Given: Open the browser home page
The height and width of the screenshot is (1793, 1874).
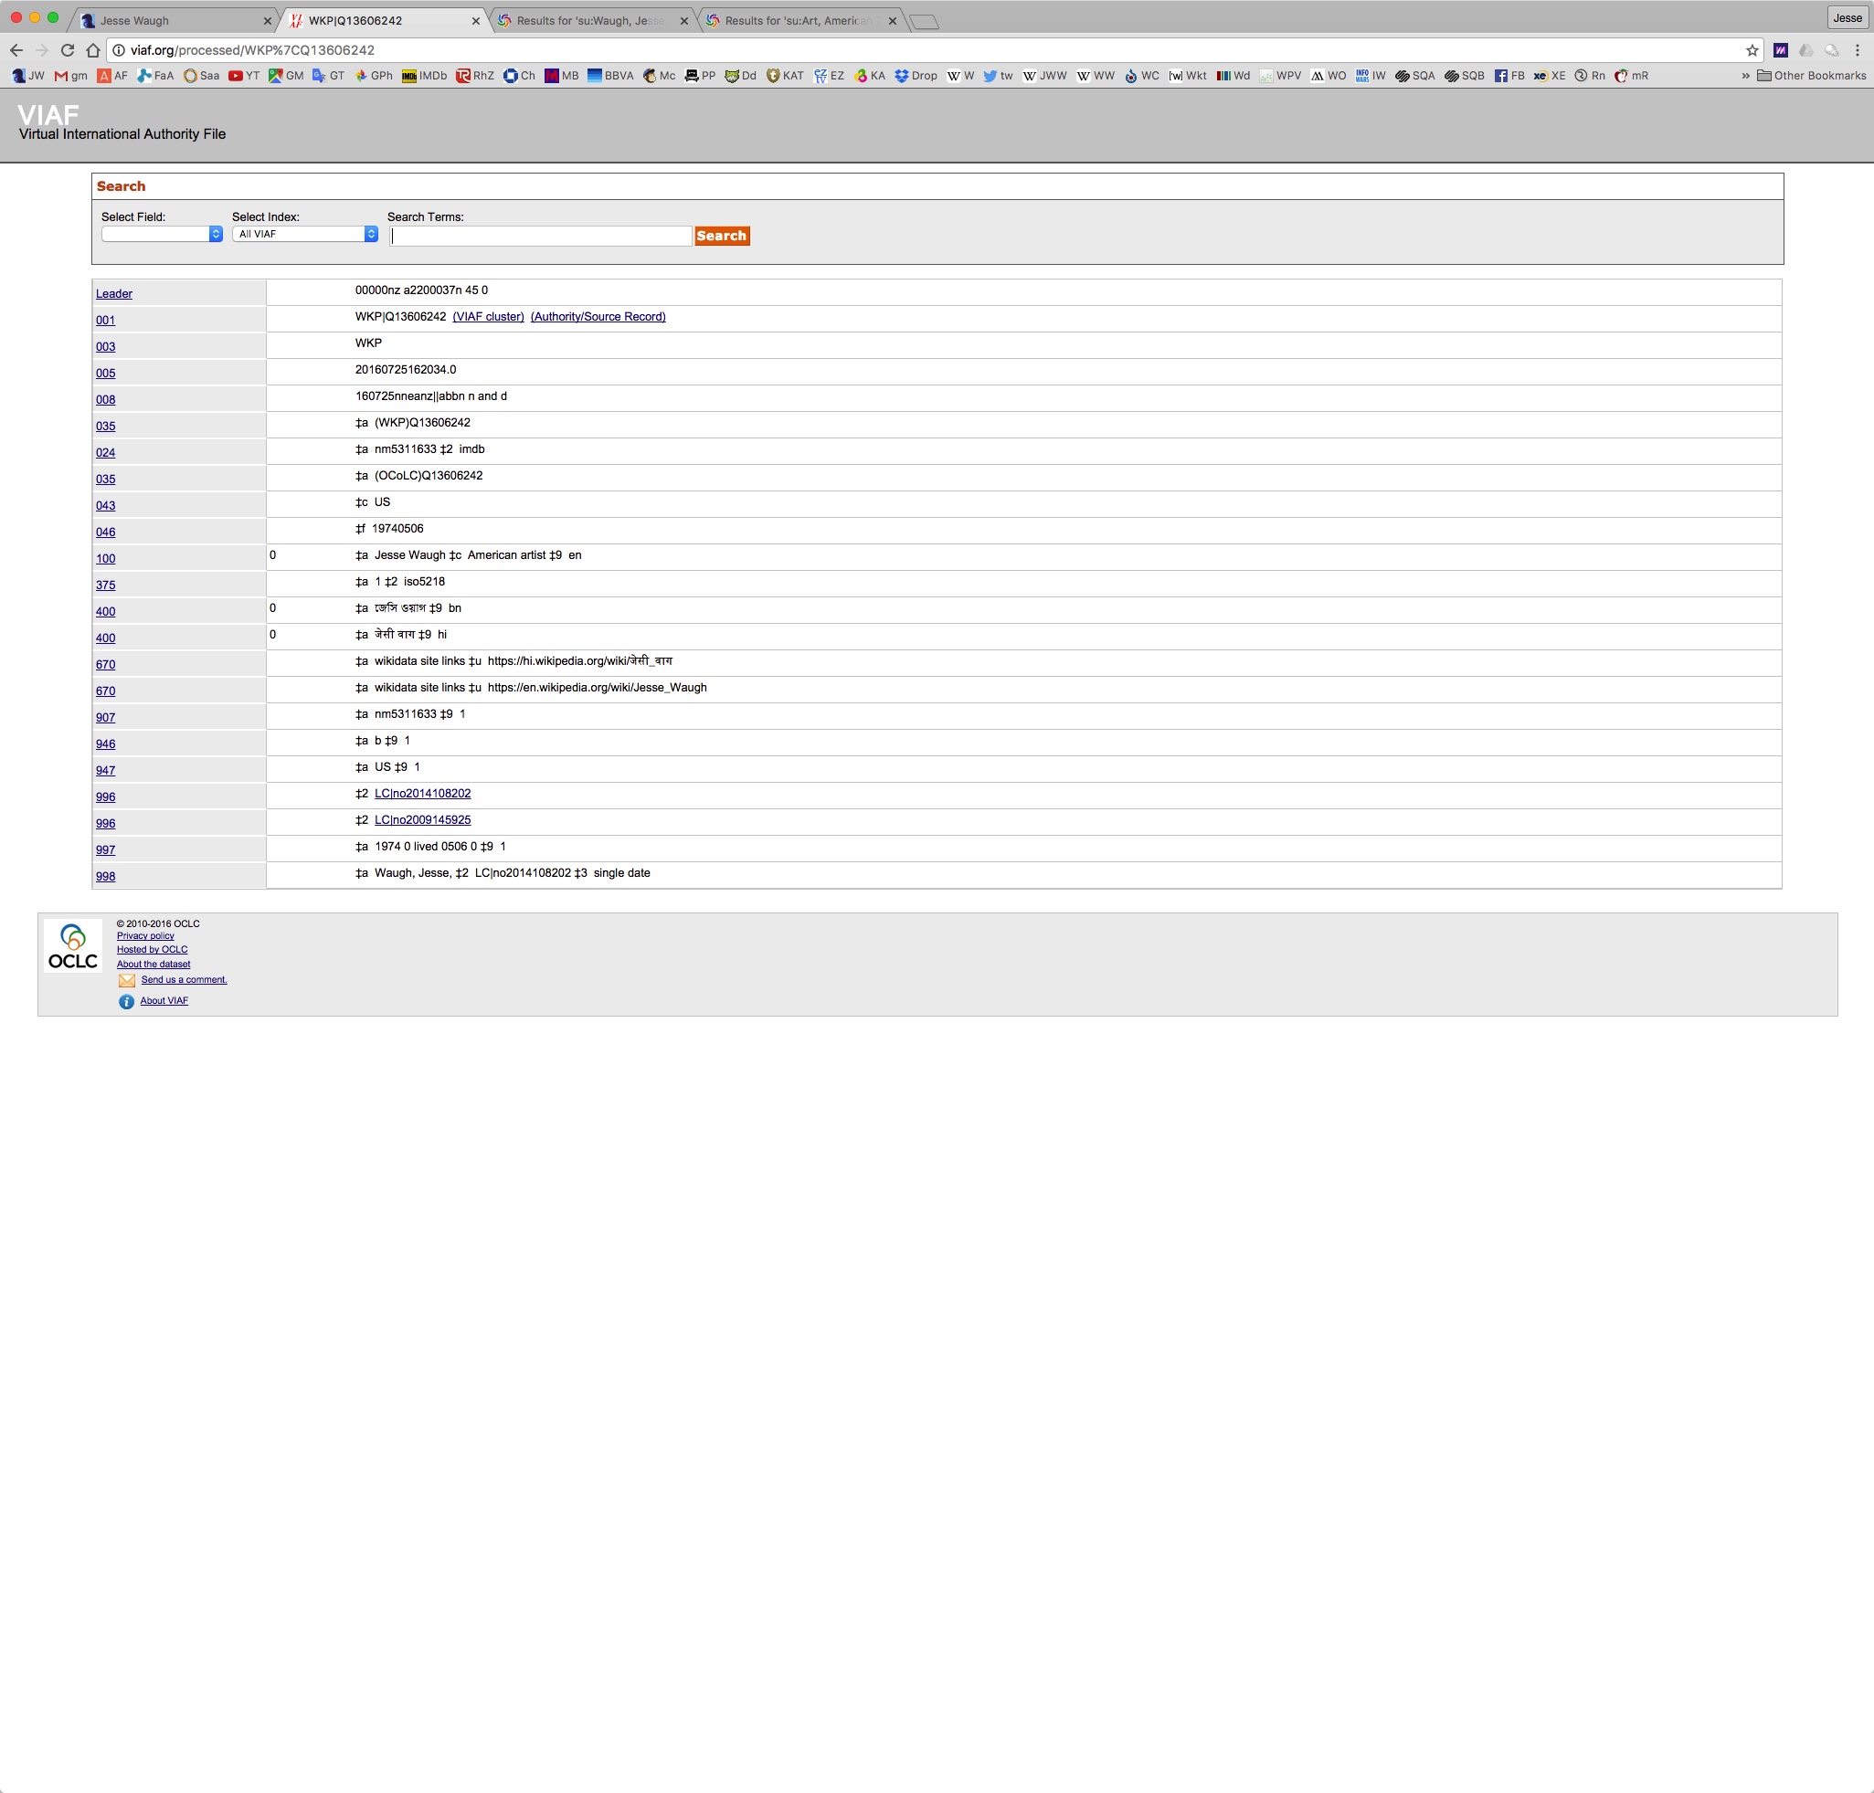Looking at the screenshot, I should [x=93, y=50].
